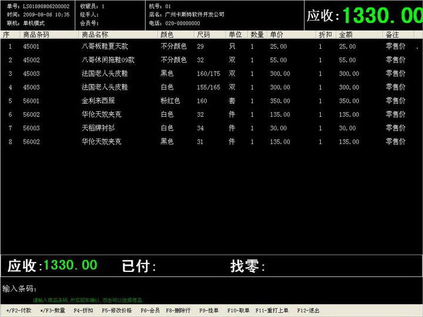423x317 pixels.
Task: Select 法国老人头皮鞋 in row 3
Action: pos(105,73)
